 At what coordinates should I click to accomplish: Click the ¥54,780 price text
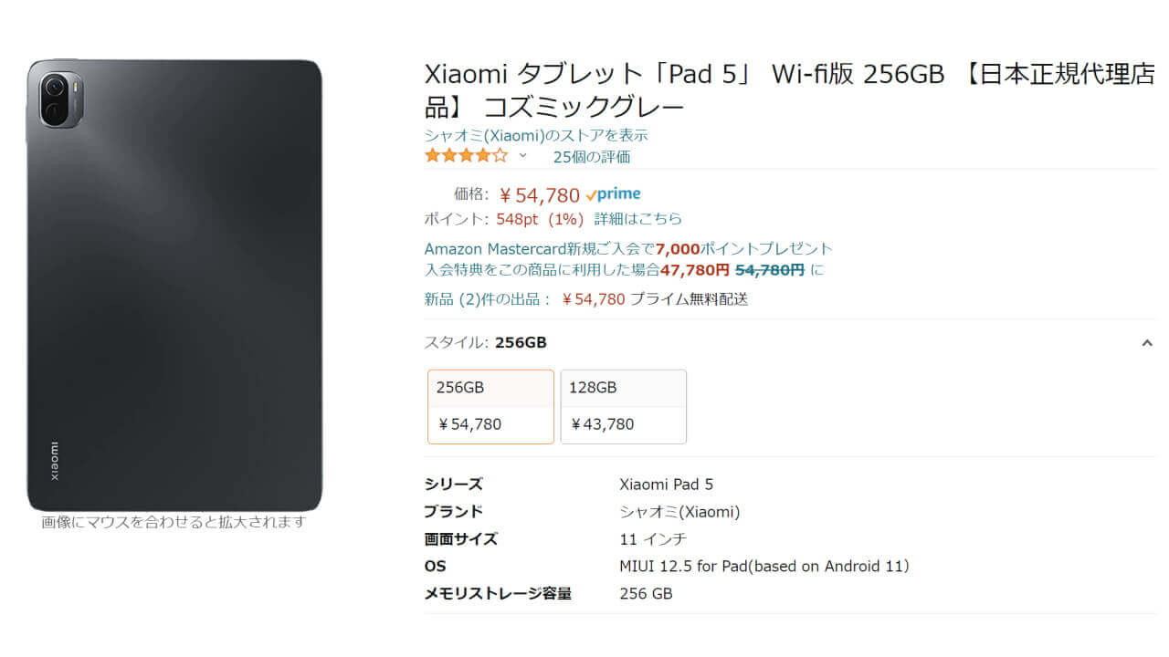537,193
